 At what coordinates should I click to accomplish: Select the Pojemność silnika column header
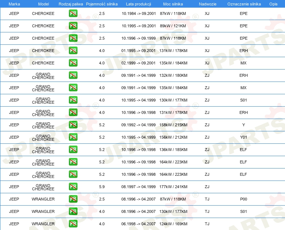(102, 4)
